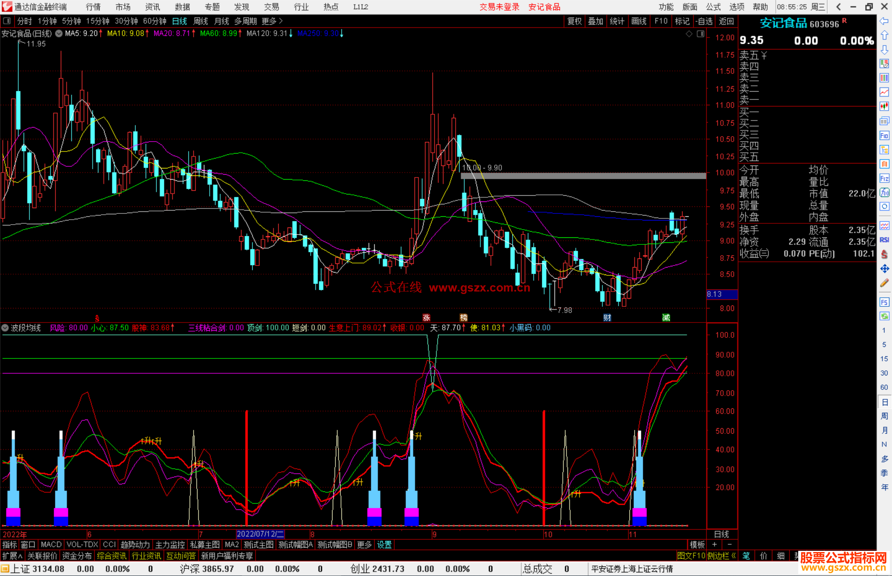This screenshot has width=892, height=576.
Task: Click the left arrow back icon in sidebar
Action: (884, 21)
